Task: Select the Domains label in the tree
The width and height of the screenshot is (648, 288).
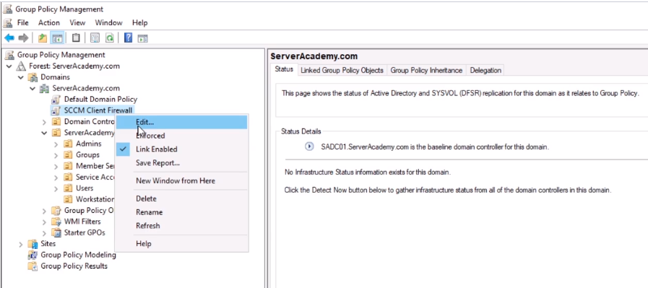Action: click(x=55, y=77)
